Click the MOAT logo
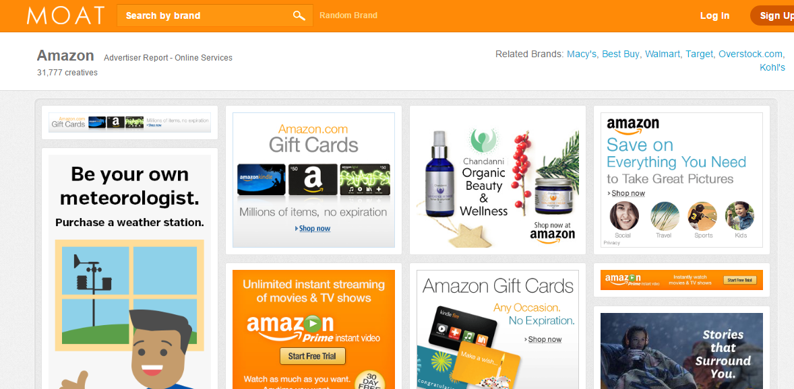The image size is (794, 389). [66, 15]
